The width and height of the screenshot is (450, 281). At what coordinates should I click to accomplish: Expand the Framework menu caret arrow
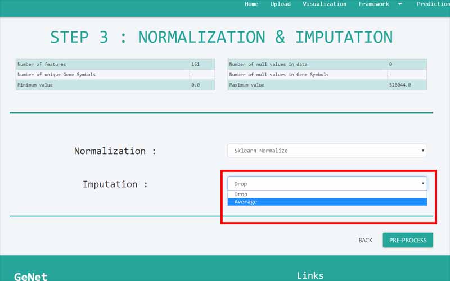400,4
